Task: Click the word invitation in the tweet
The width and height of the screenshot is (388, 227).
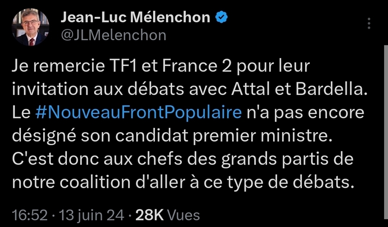Action: [x=50, y=90]
